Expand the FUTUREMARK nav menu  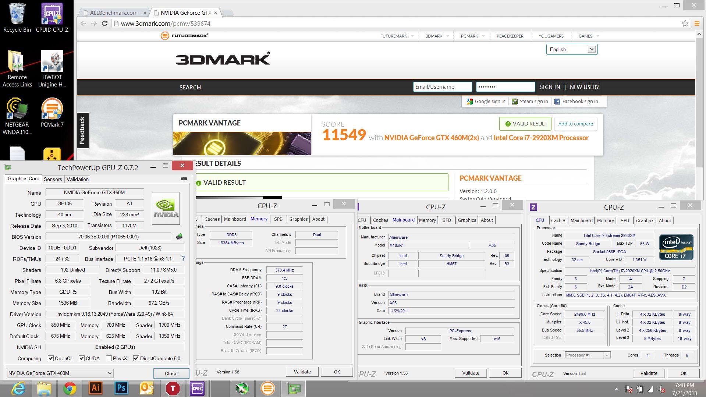[397, 36]
